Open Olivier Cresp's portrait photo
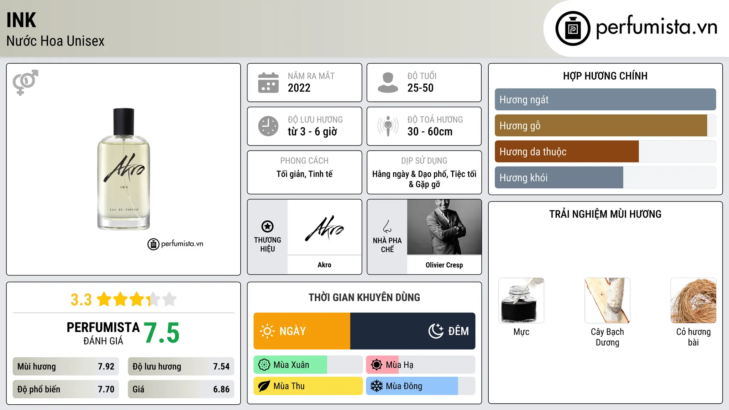729x410 pixels. (x=444, y=227)
